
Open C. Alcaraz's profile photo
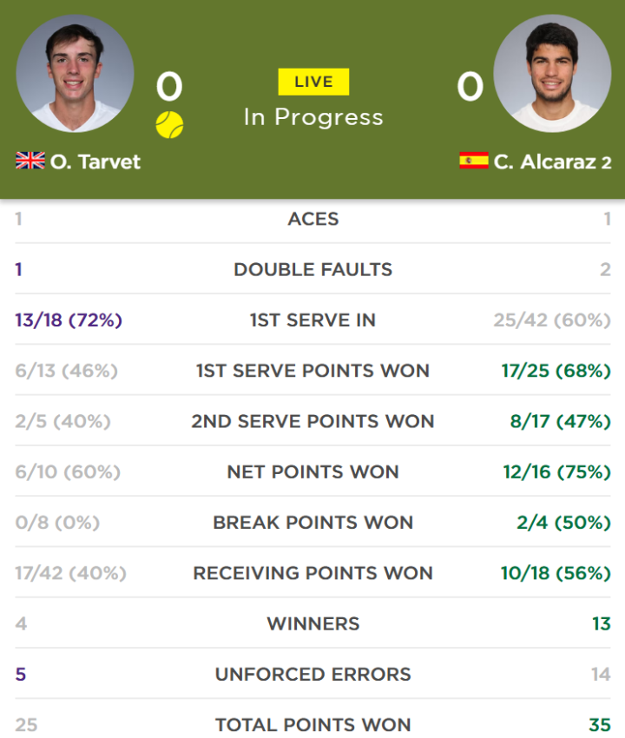[x=552, y=73]
